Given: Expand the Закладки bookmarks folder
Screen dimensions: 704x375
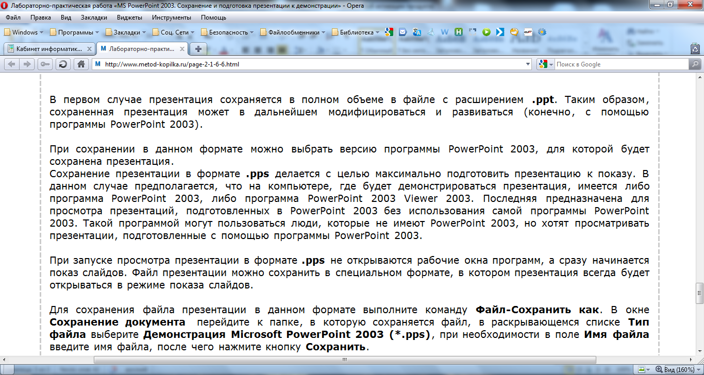Looking at the screenshot, I should [126, 32].
